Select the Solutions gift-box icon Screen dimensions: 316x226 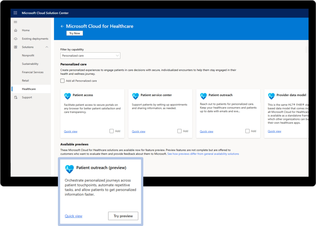click(16, 47)
